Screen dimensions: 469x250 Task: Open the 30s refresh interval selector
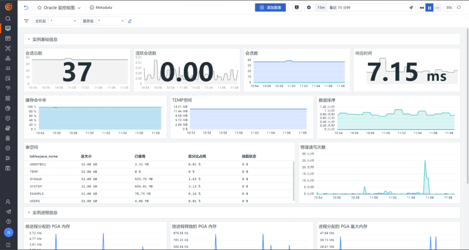click(449, 7)
